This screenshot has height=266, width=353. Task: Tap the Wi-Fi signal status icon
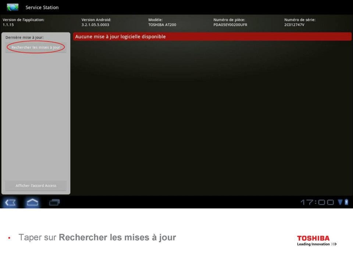tap(340, 202)
